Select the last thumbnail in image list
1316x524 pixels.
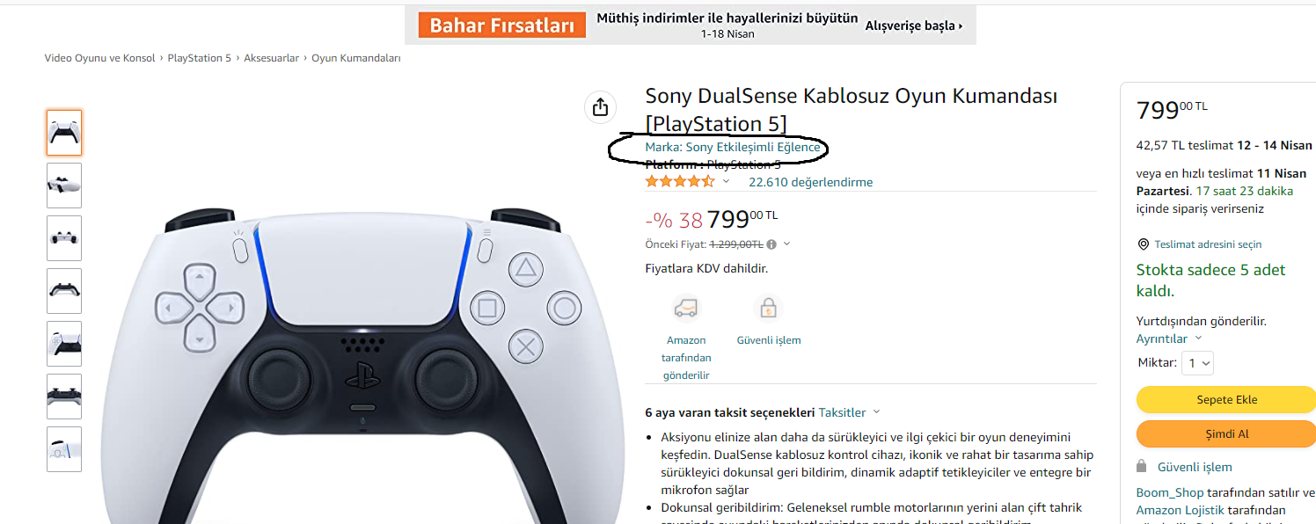click(x=64, y=449)
